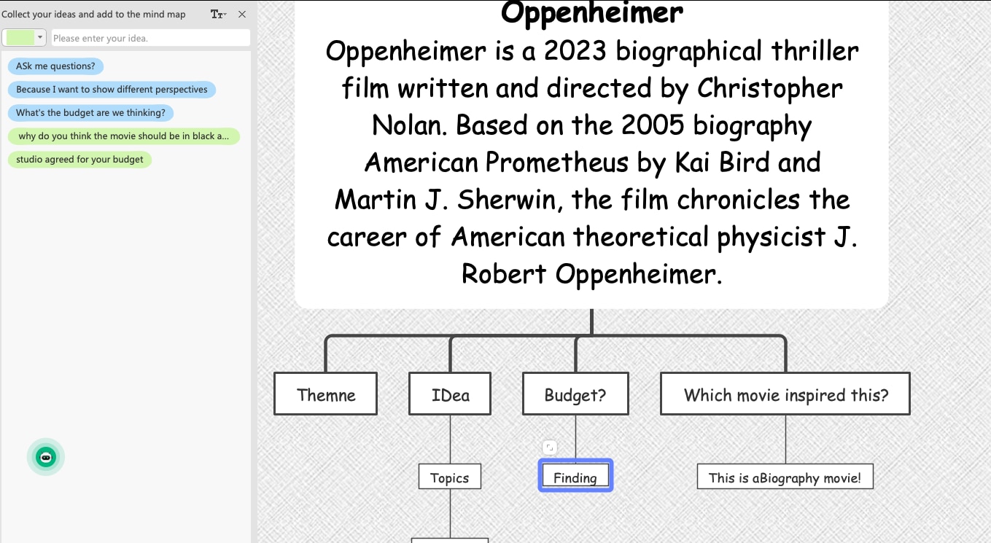Select the "why do you think the movie" idea
The width and height of the screenshot is (991, 543).
(123, 136)
